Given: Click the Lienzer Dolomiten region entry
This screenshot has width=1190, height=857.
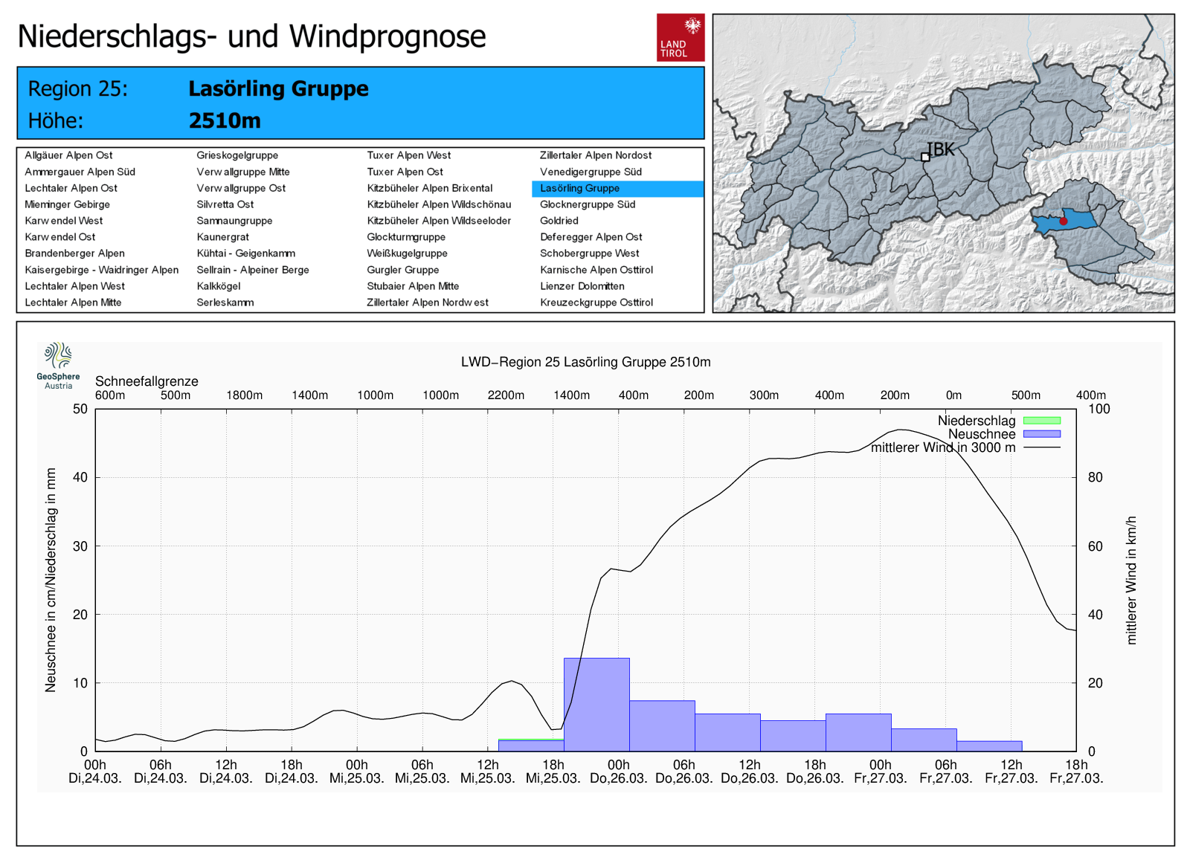Looking at the screenshot, I should 582,286.
